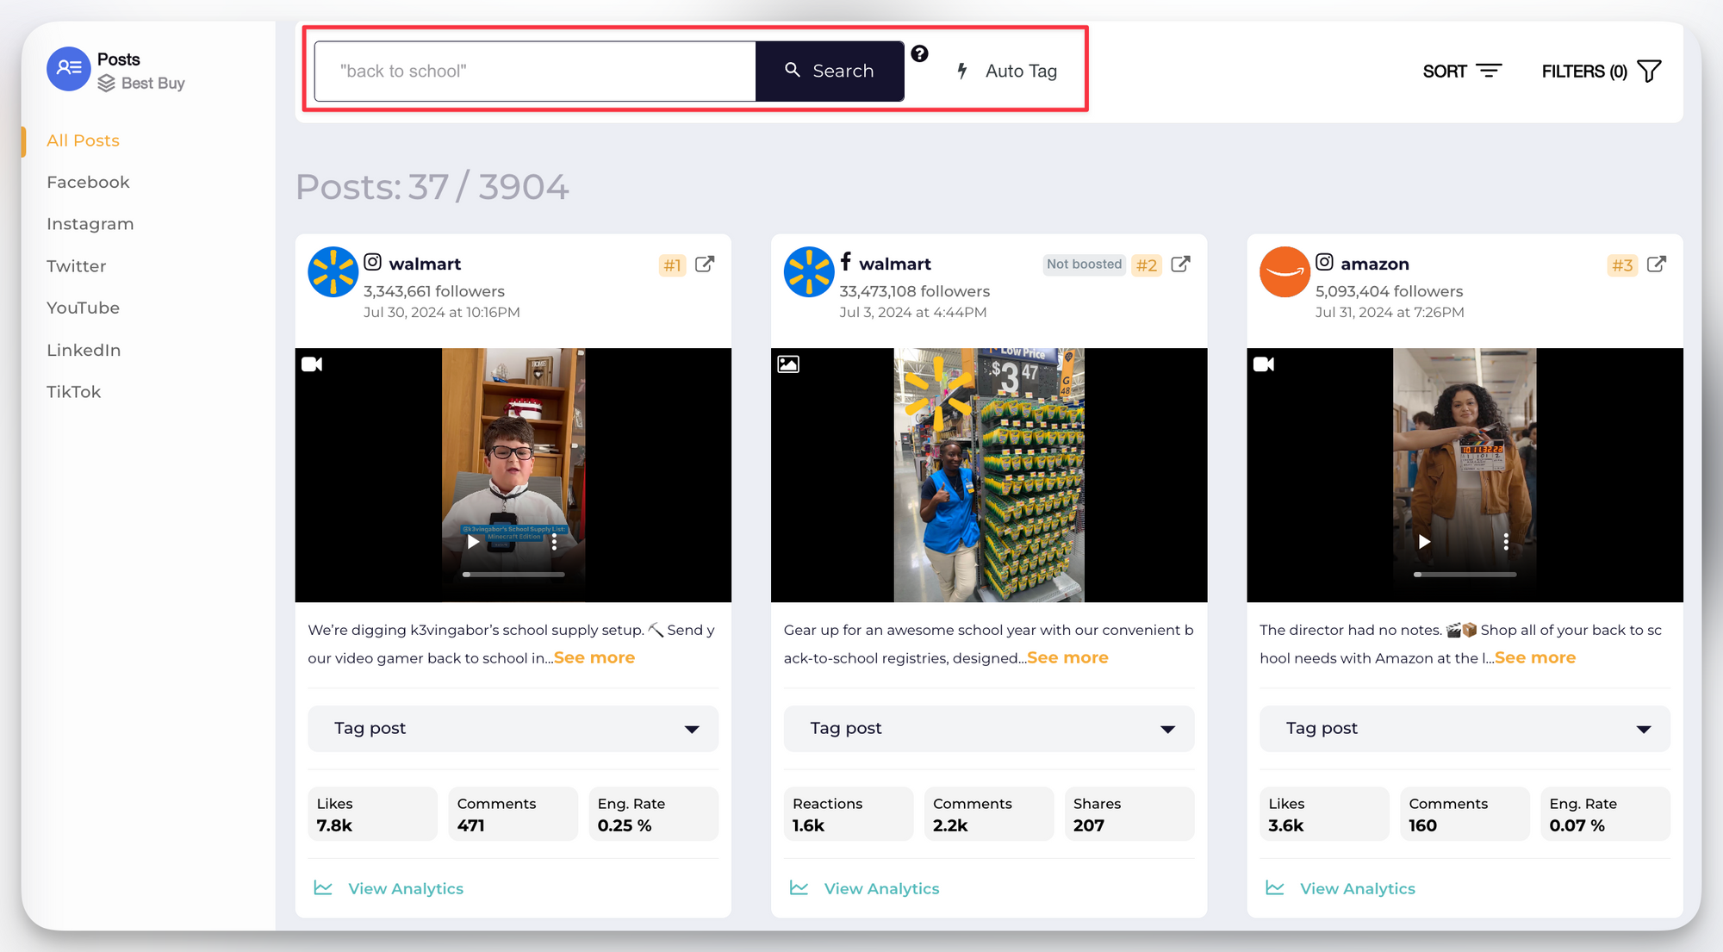This screenshot has width=1723, height=952.
Task: Click the image type icon on post #2
Action: [788, 364]
